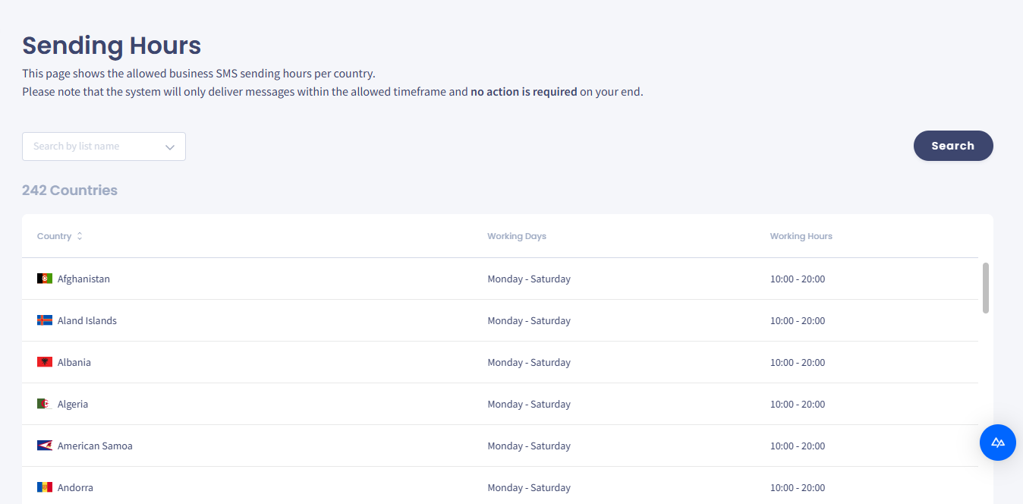Click Andorra's 10:00 - 20:00 hours cell
1023x504 pixels.
click(798, 487)
